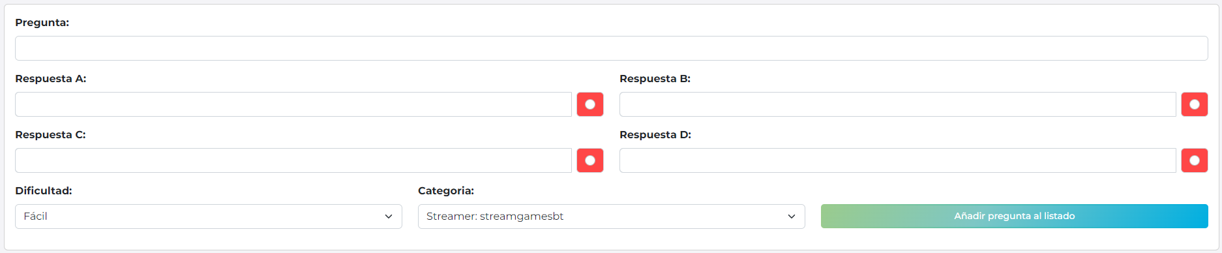This screenshot has height=253, width=1222.
Task: Click the chevron arrow of the Categoria selector
Action: [x=792, y=216]
